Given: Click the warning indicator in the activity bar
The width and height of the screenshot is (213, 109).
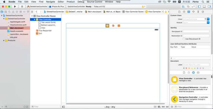Looking at the screenshot, I should click(143, 6).
